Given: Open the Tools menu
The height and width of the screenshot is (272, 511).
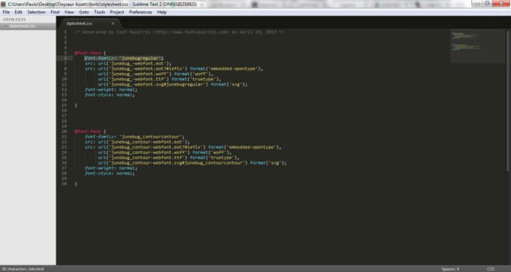Looking at the screenshot, I should click(x=99, y=12).
